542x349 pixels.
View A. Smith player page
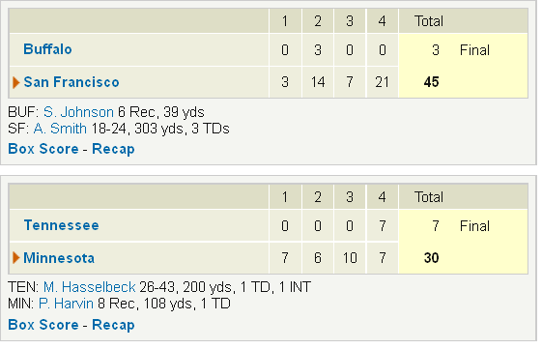point(60,129)
